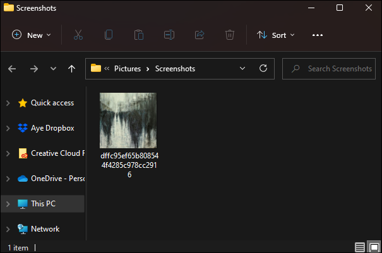Select the dffc95ef65b80854 image thumbnail

pyautogui.click(x=129, y=121)
